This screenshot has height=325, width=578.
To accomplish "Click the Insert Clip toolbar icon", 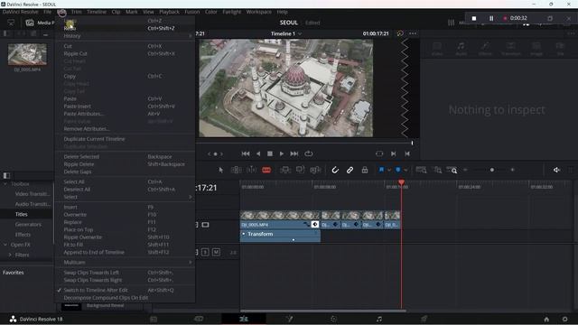I will pos(285,170).
